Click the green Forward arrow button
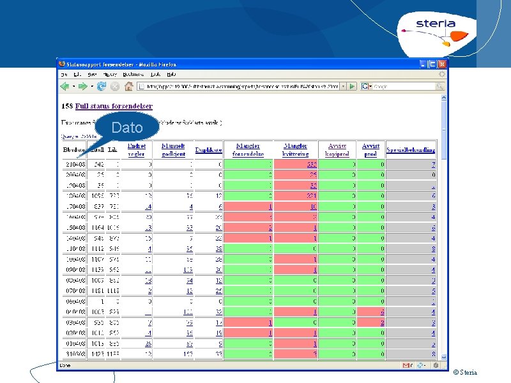The image size is (511, 383). [x=83, y=86]
